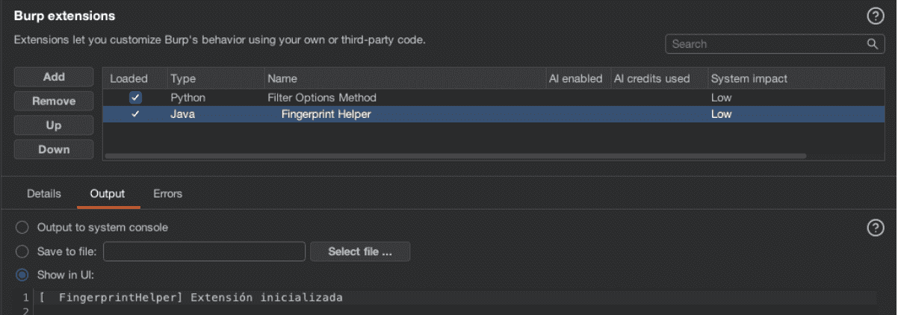The width and height of the screenshot is (898, 315).
Task: Select the Filter Options Method row
Action: tap(494, 98)
